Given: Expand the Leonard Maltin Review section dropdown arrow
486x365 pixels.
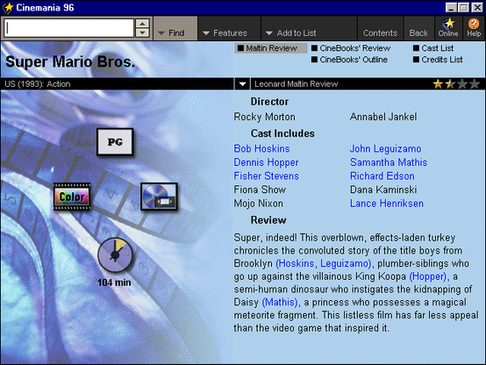Looking at the screenshot, I should pyautogui.click(x=242, y=83).
